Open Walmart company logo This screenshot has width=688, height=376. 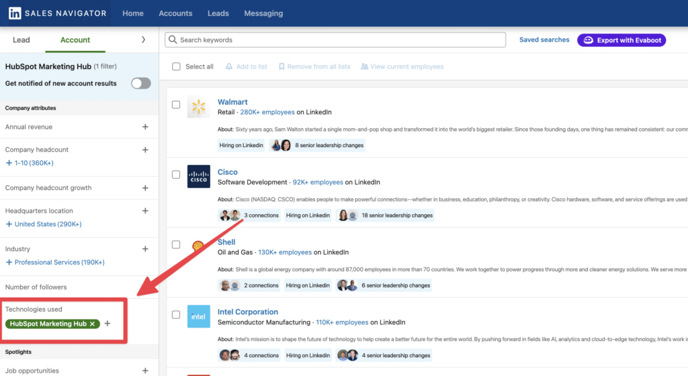tap(199, 107)
